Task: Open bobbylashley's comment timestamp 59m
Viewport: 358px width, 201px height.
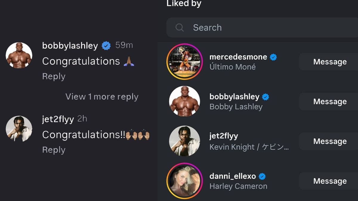Action: click(x=124, y=45)
